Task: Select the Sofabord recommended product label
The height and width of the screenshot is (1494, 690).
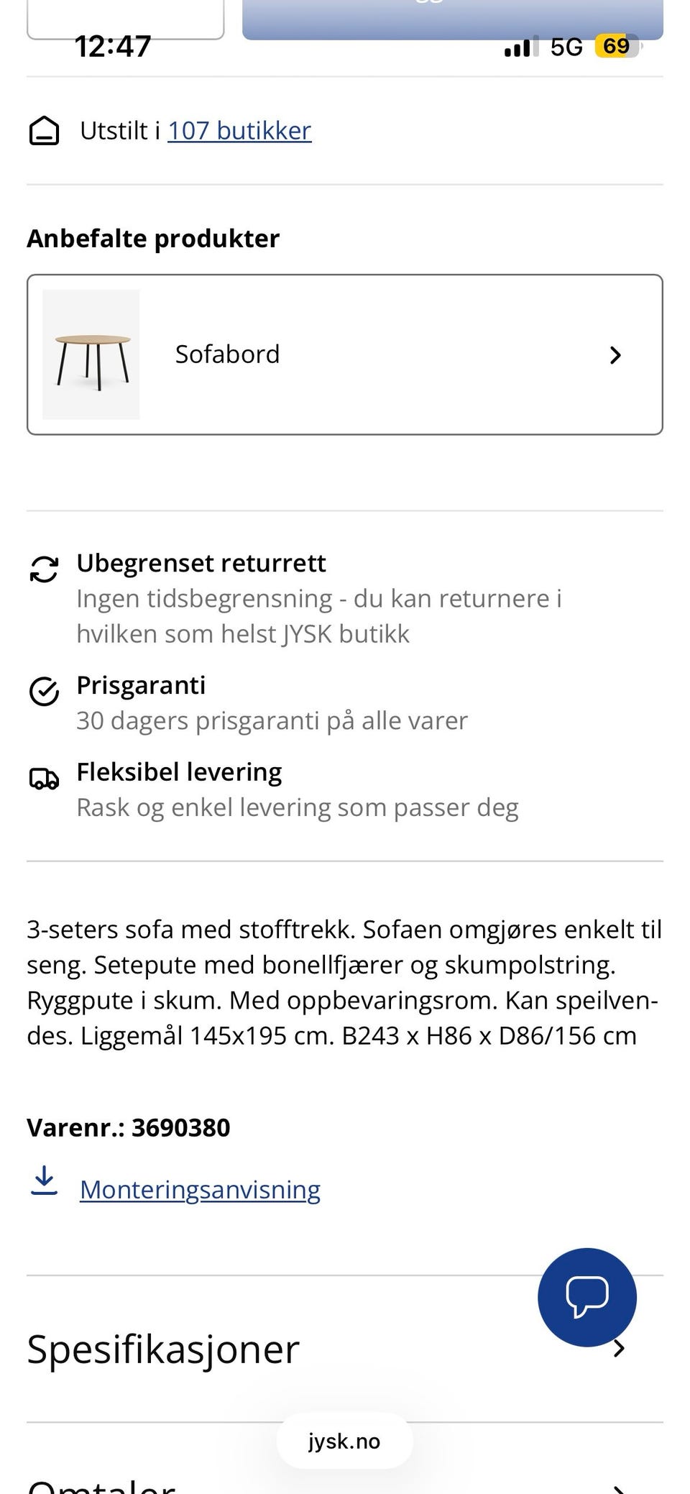Action: pos(227,354)
